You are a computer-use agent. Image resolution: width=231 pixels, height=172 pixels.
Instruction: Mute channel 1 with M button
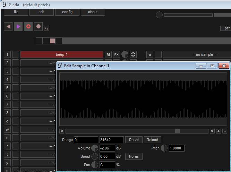108,54
